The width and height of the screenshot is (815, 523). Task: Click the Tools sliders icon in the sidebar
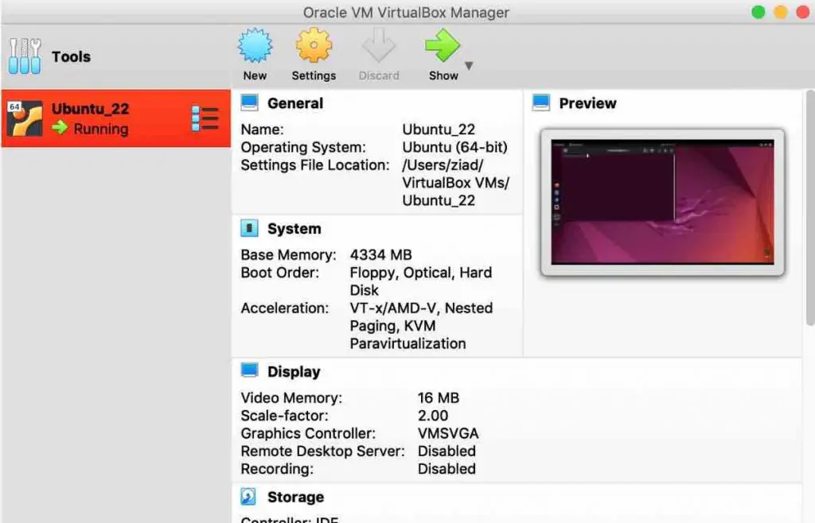coord(24,56)
